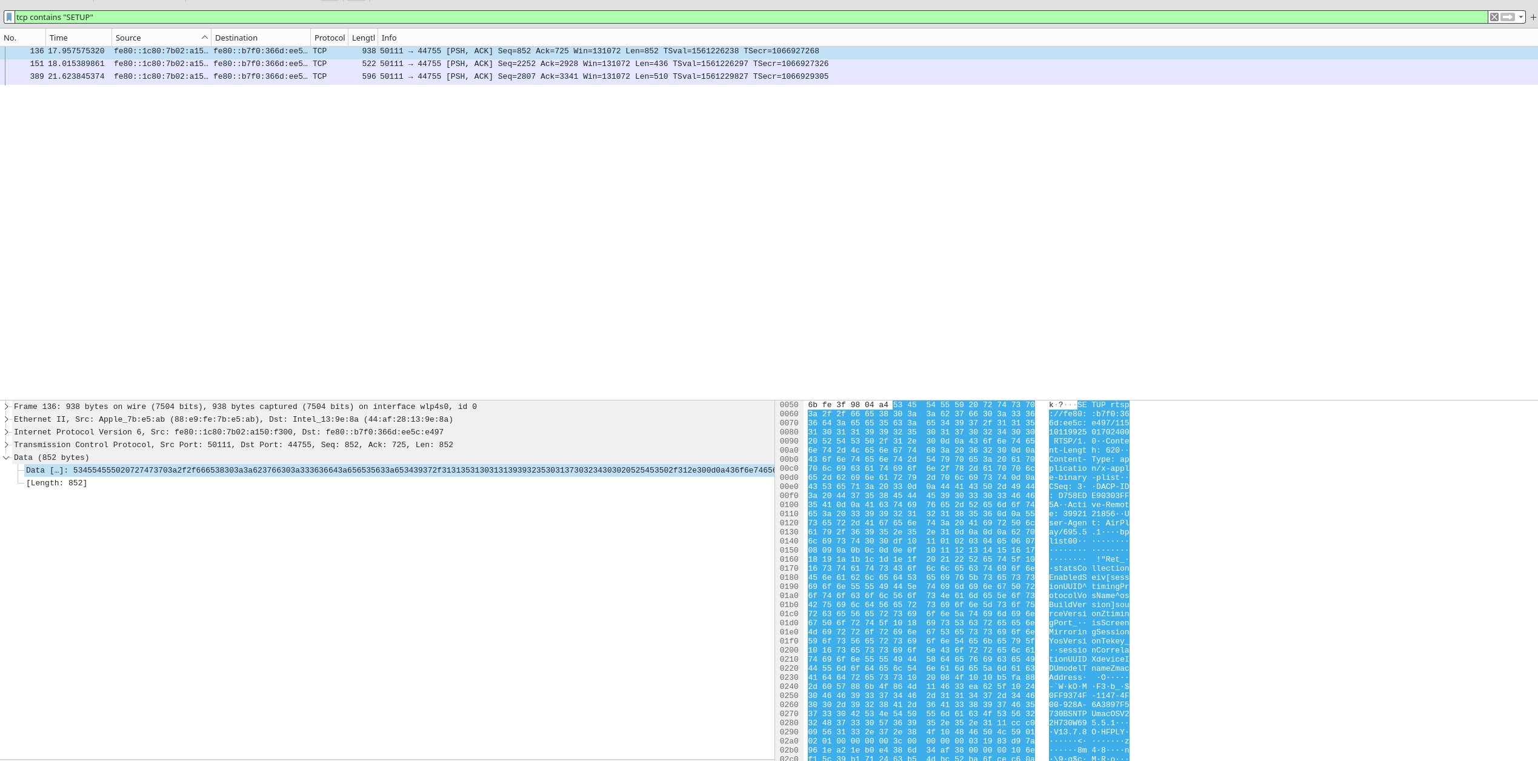
Task: Collapse the Data (852 bytes) node
Action: click(7, 457)
